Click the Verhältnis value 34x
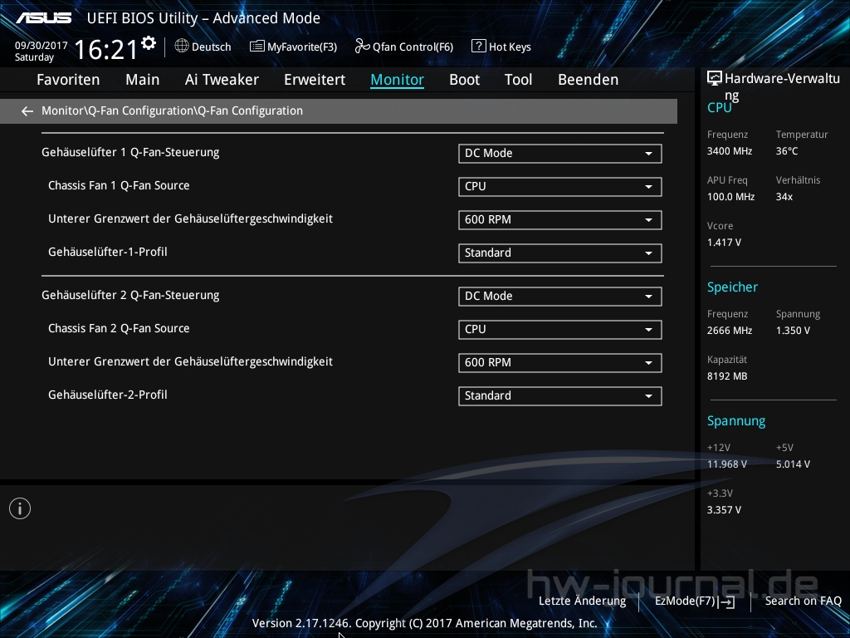This screenshot has height=638, width=850. tap(784, 197)
